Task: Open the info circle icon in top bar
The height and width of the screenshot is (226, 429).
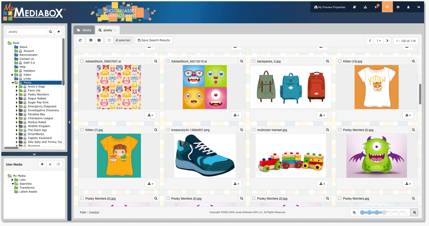Action: [x=398, y=7]
